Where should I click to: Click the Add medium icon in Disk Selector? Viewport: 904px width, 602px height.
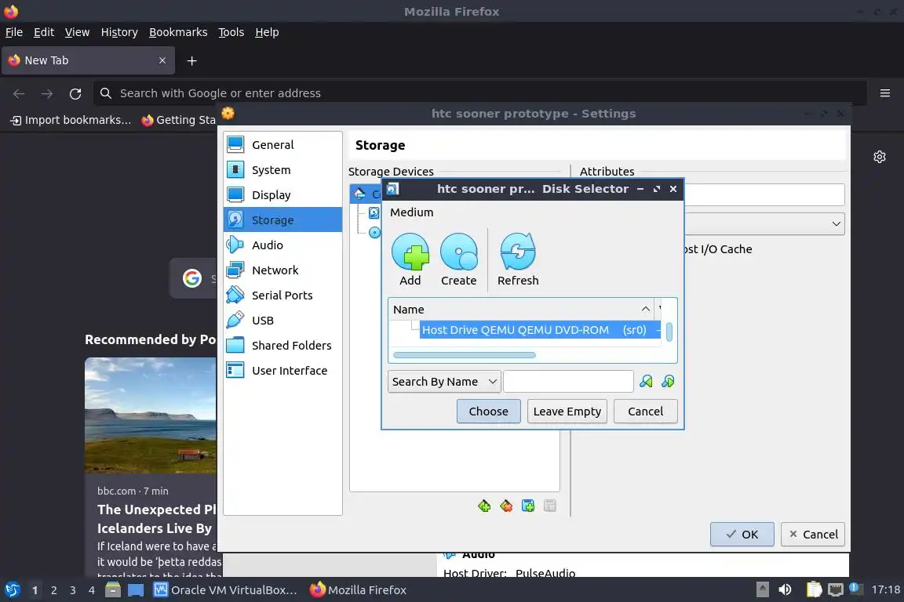[x=410, y=252]
